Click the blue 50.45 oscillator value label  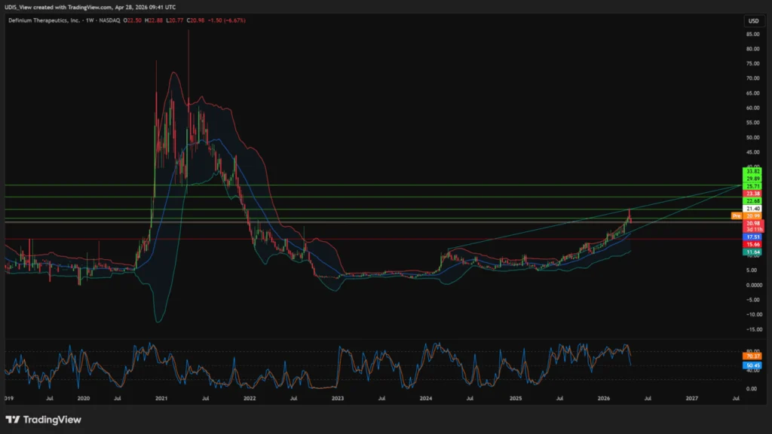pyautogui.click(x=753, y=365)
